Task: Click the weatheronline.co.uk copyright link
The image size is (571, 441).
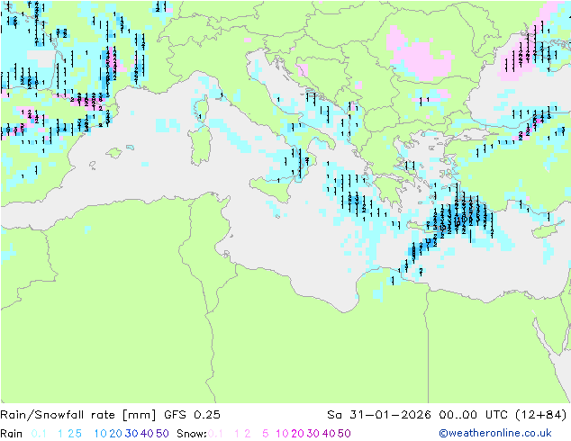Action: coord(495,433)
